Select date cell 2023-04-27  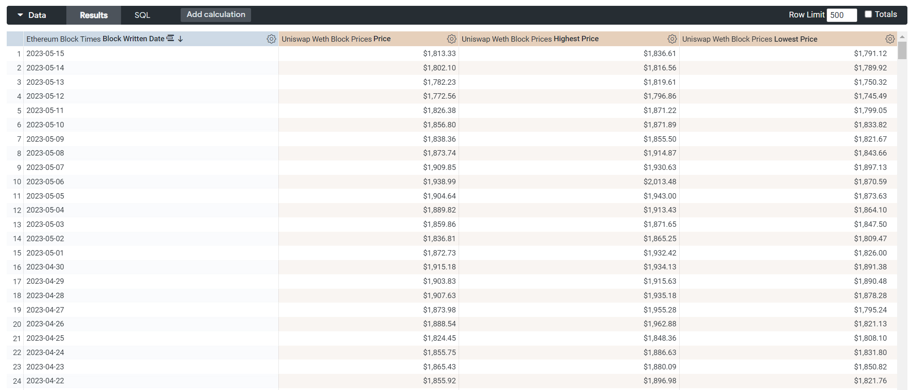pos(45,310)
